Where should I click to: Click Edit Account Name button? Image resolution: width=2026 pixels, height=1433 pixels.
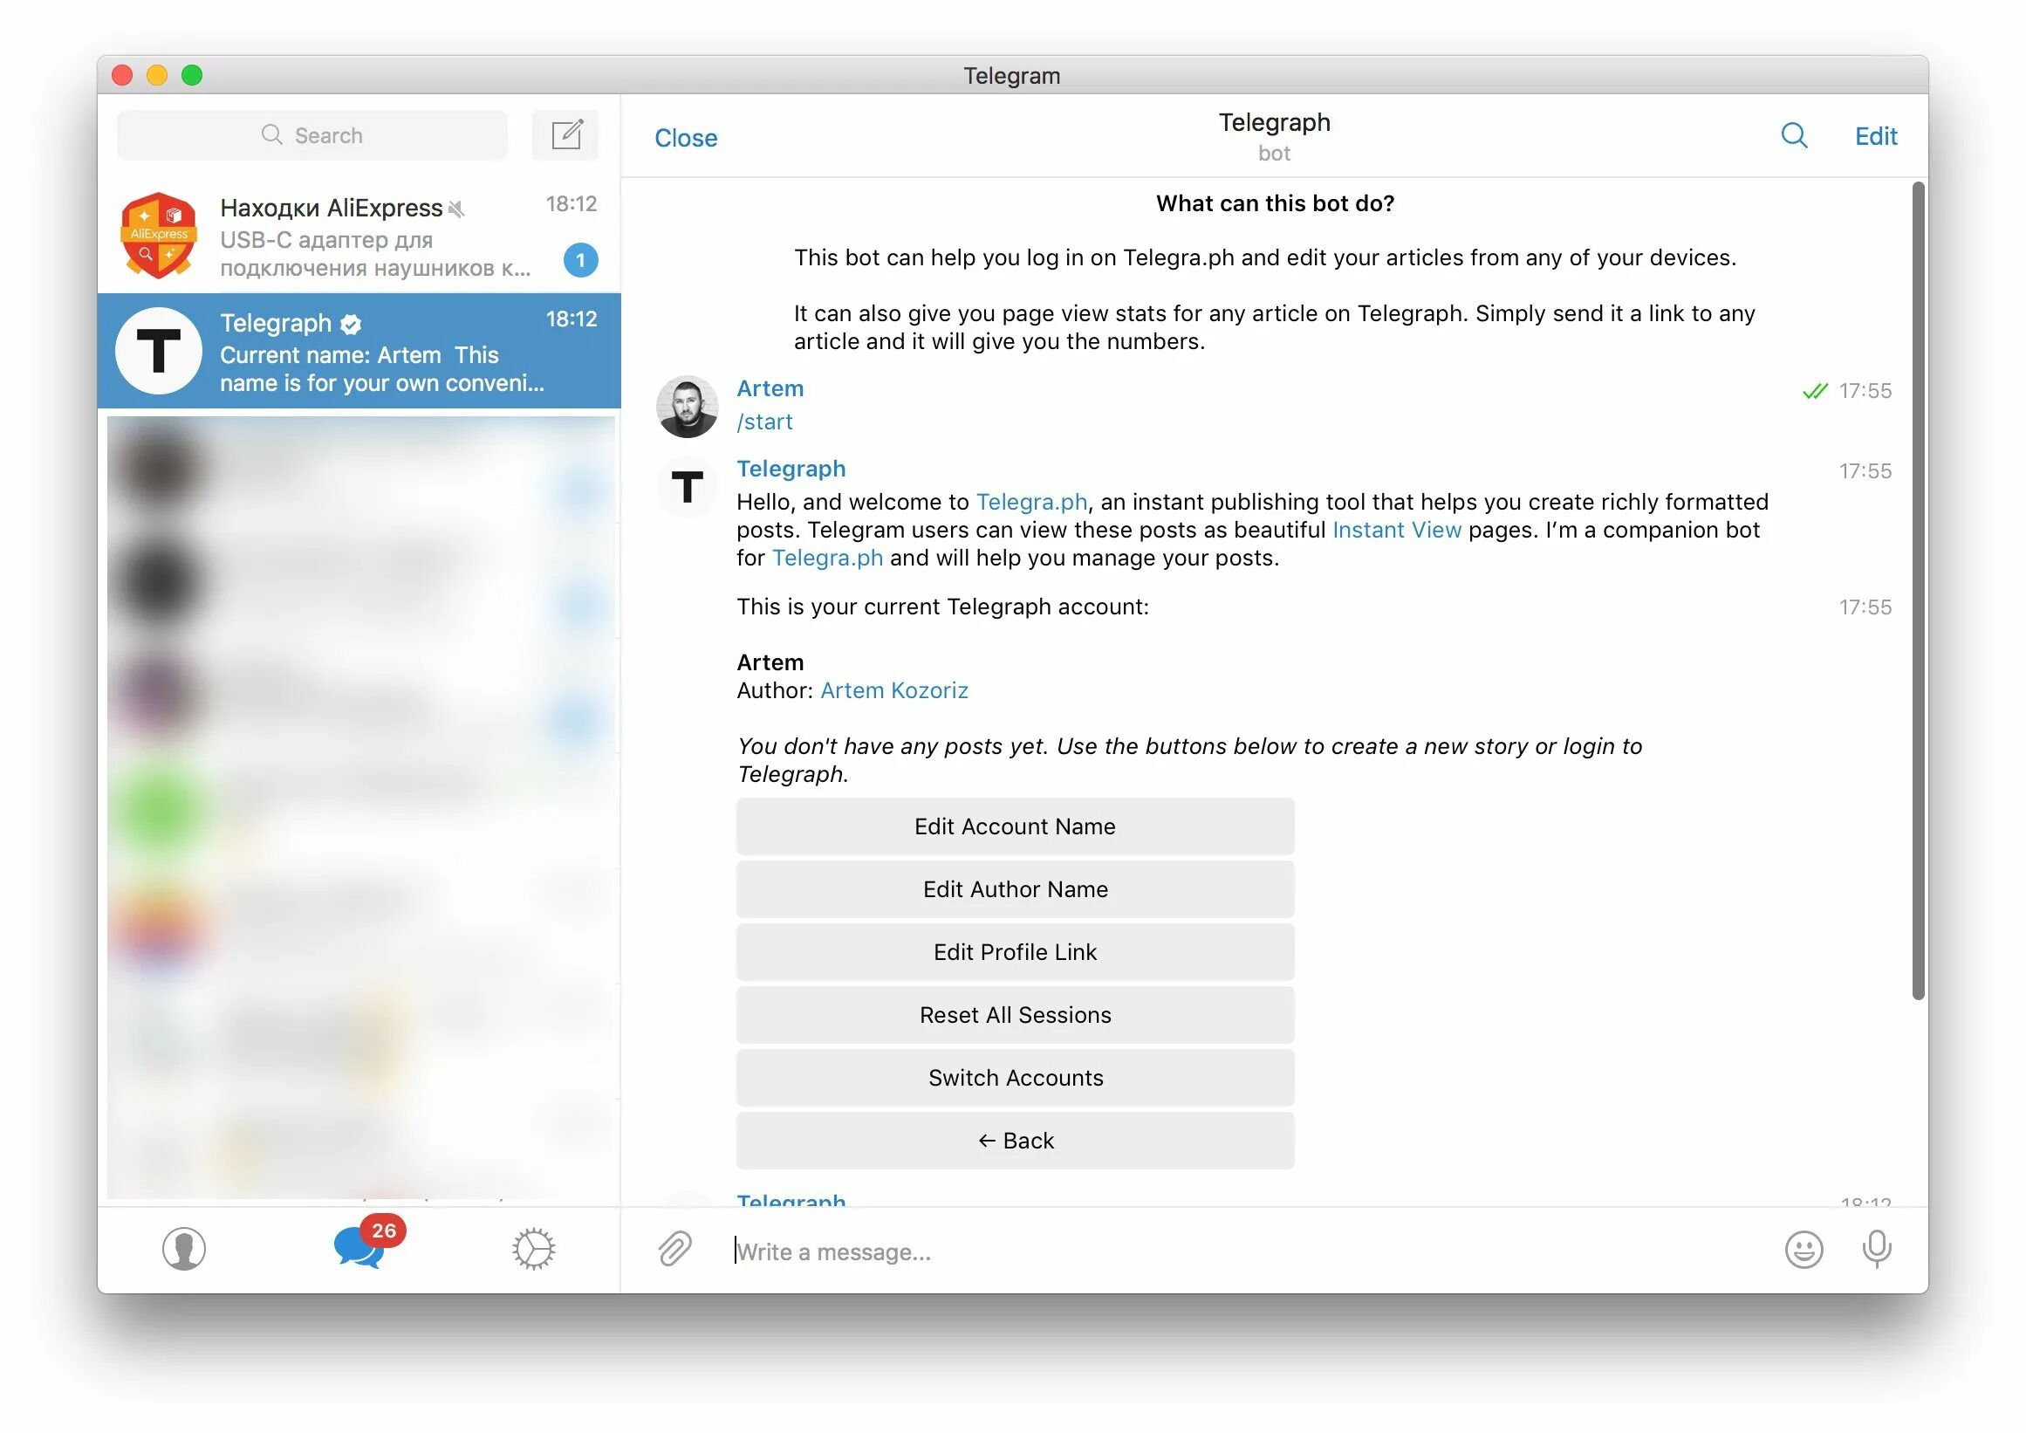click(1015, 826)
